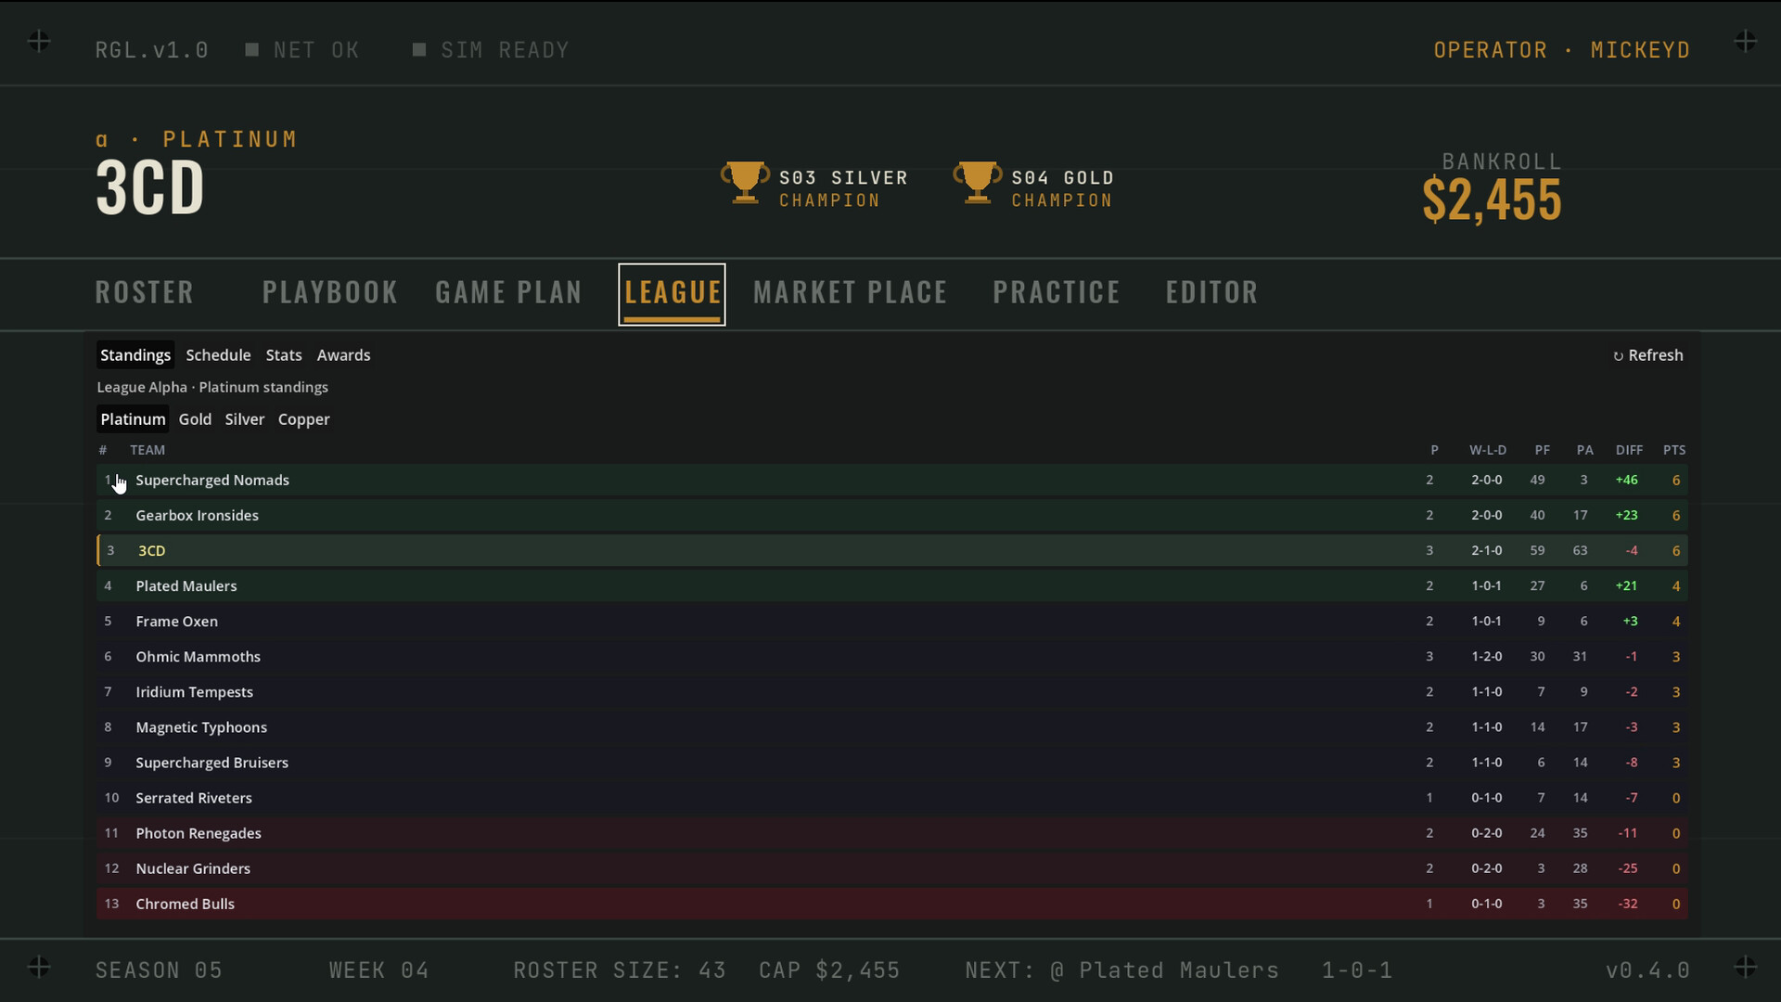Click the NET OK status indicator
Screen dimensions: 1781x1002
click(302, 50)
